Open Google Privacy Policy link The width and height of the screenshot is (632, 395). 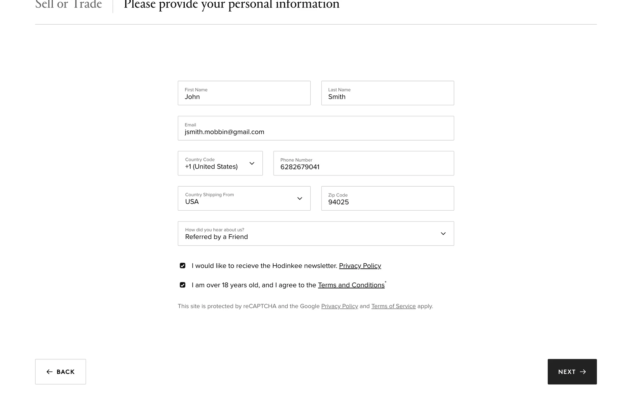tap(339, 306)
